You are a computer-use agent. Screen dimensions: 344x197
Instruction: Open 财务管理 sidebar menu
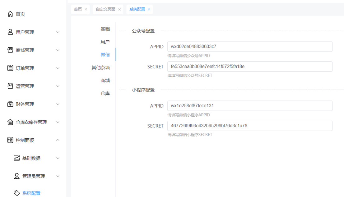tap(25, 104)
